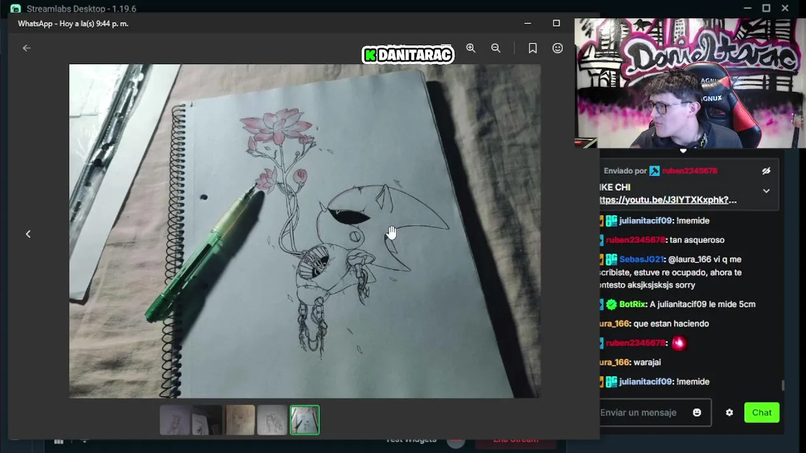Click End Stream in Streamlabs window
This screenshot has height=453, width=806.
click(x=516, y=440)
